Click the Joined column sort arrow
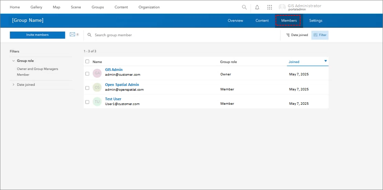Image resolution: width=383 pixels, height=190 pixels. click(x=325, y=61)
